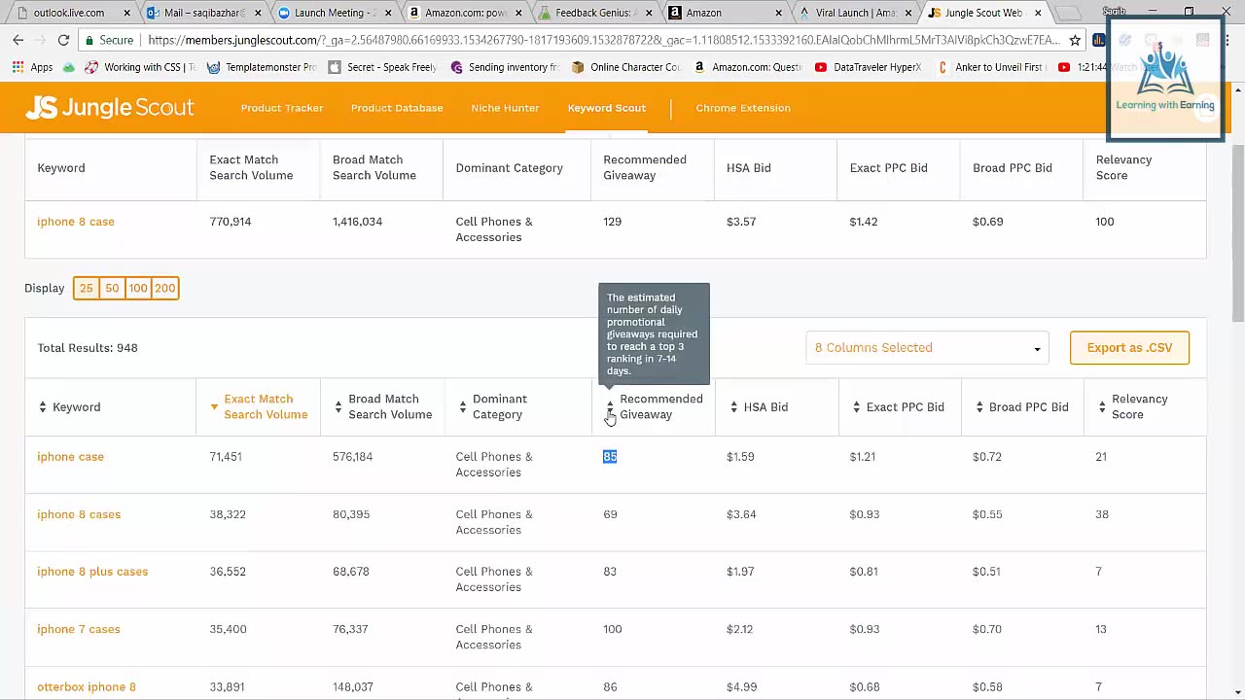This screenshot has width=1245, height=700.
Task: Open the iphone 7 cases keyword link
Action: [79, 629]
